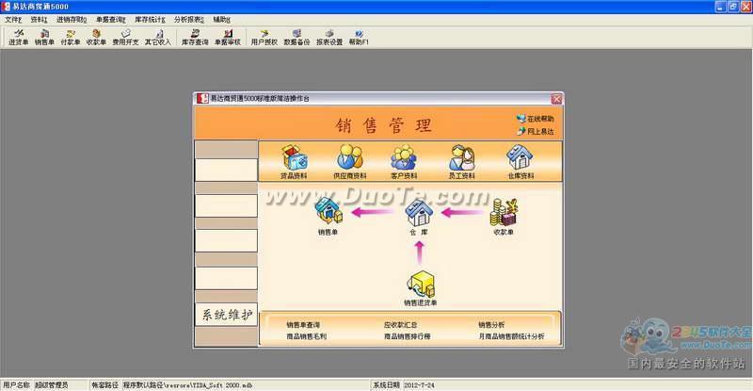Viewport: 753px width, 391px height.
Task: Open the 员工资料 icon
Action: pos(461,162)
